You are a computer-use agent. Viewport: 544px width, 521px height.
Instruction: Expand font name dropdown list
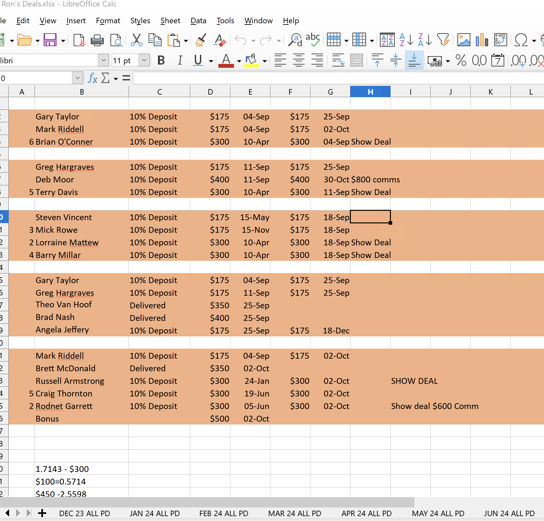103,60
